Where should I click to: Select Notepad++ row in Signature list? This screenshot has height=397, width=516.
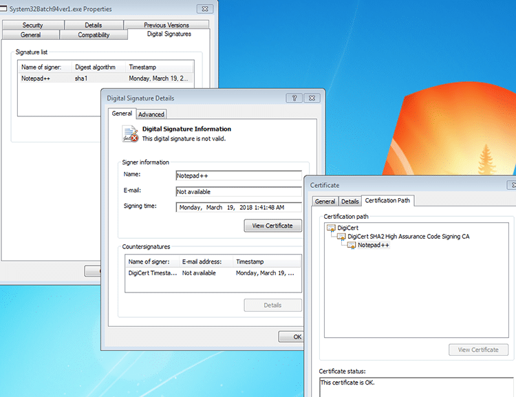pyautogui.click(x=106, y=78)
